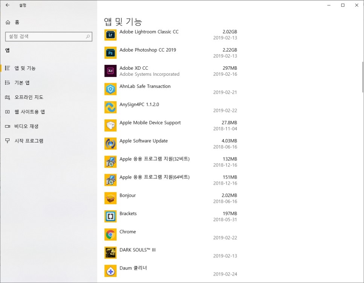
Task: Click Adobe Systems Incorporated publisher text
Action: (150, 74)
